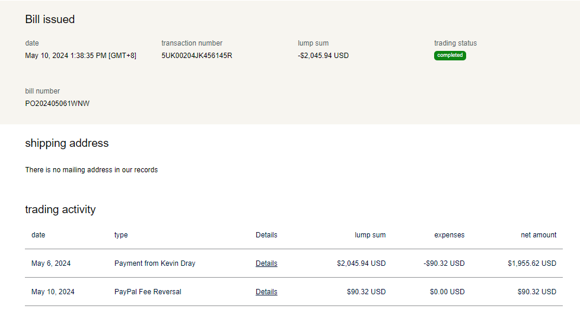This screenshot has height=312, width=580.
Task: Click the green completed status badge
Action: point(450,56)
